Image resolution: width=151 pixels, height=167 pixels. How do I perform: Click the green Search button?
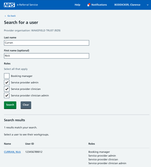coord(10,105)
